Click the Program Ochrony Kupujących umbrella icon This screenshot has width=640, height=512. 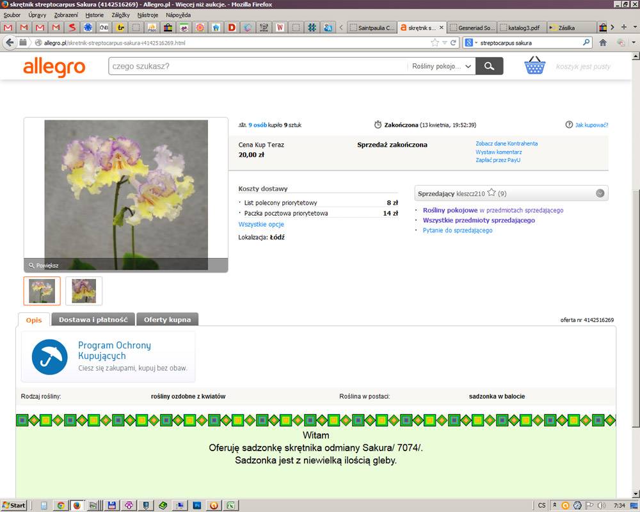[50, 357]
